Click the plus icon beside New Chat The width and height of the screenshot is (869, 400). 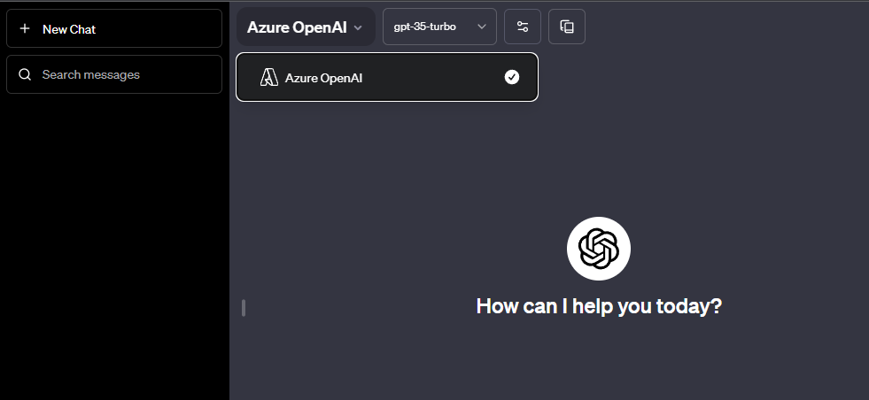pyautogui.click(x=25, y=29)
